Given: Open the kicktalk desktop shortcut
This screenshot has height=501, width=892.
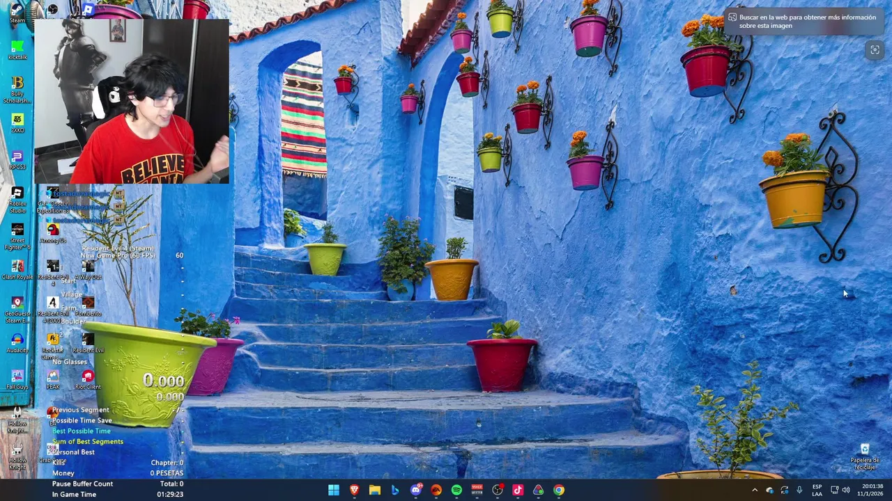Looking at the screenshot, I should tap(17, 49).
